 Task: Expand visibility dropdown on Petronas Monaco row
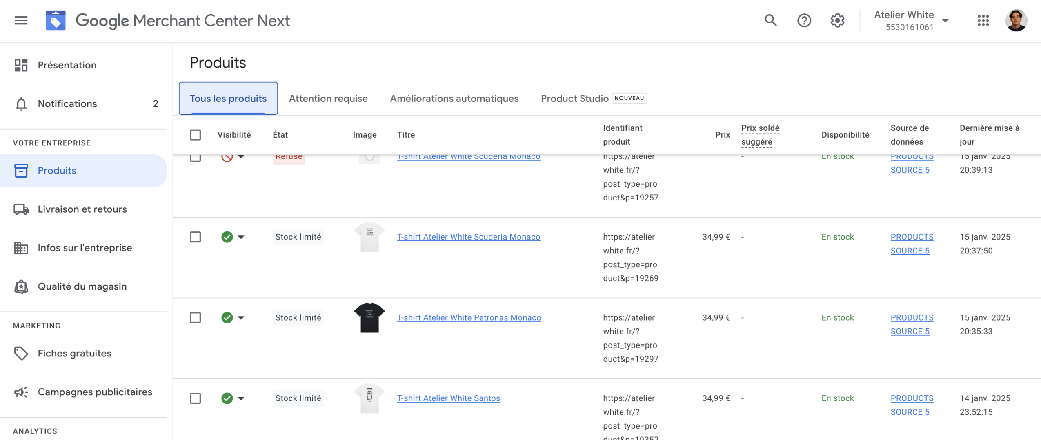click(x=241, y=318)
